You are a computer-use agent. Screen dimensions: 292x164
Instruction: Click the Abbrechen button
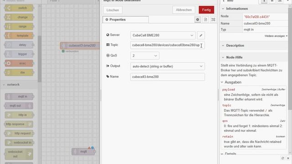click(183, 10)
